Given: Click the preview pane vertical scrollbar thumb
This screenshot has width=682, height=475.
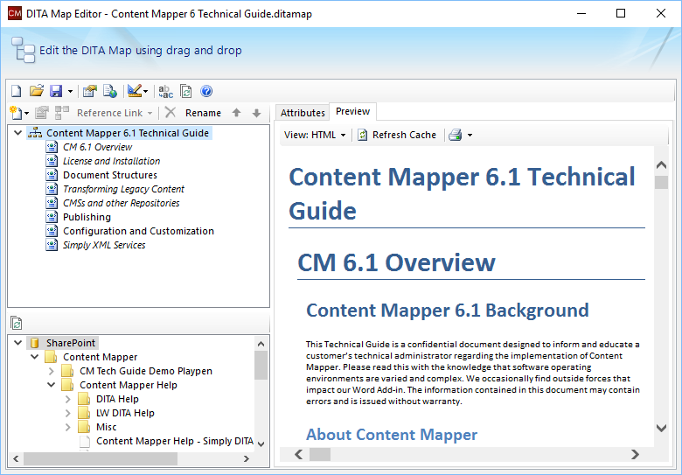Looking at the screenshot, I should 661,183.
